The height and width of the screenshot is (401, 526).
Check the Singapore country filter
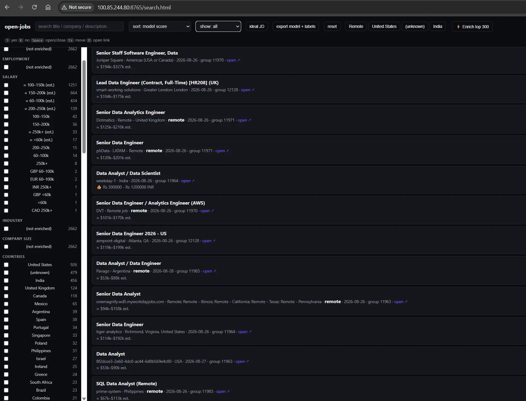(6, 336)
